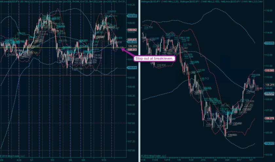Click the 5/10 date on the time axis
Screen dimensions: 275x162
click(x=104, y=160)
